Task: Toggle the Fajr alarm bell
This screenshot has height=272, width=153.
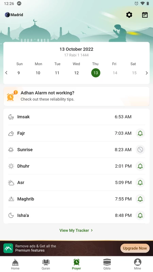Action: (140, 133)
